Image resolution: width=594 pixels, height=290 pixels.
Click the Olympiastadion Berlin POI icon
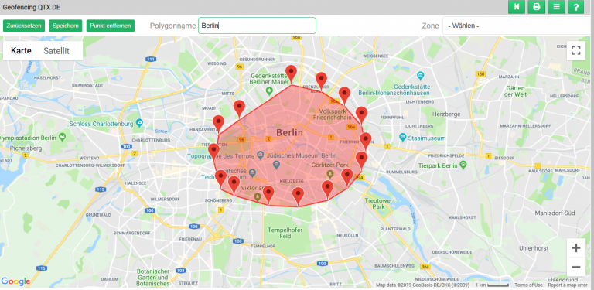[63, 137]
